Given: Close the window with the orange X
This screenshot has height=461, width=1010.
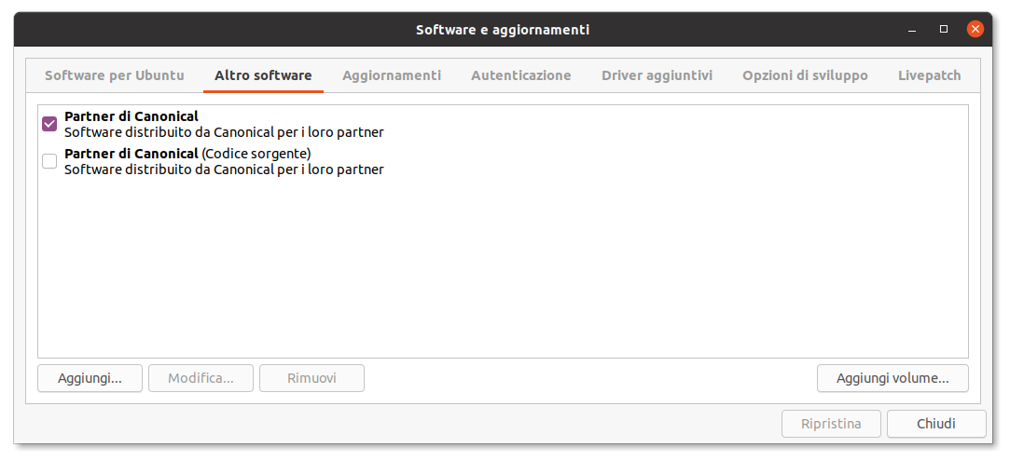Looking at the screenshot, I should (x=975, y=29).
